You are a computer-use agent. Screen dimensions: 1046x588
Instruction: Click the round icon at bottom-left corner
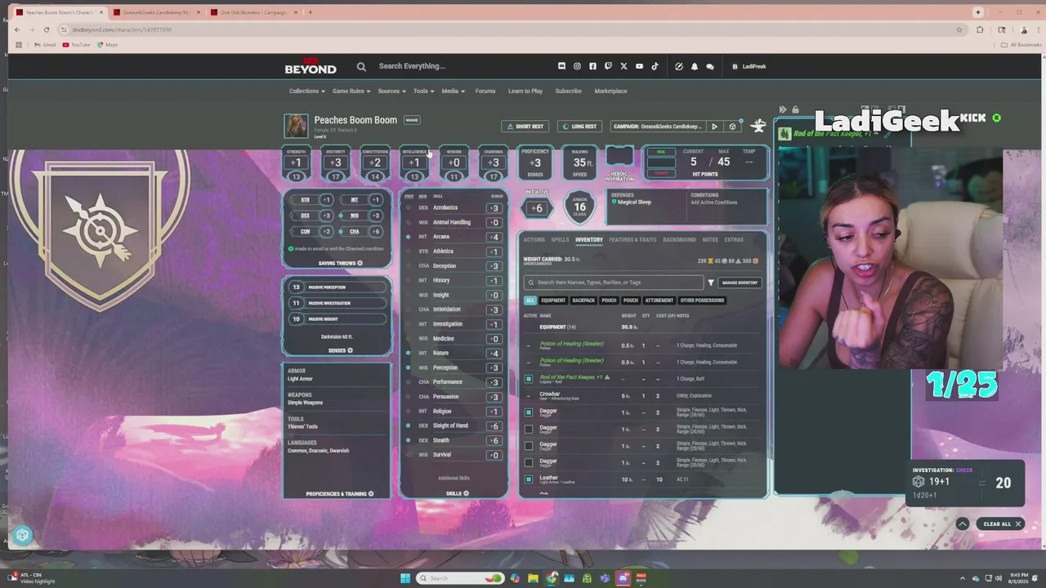[22, 535]
